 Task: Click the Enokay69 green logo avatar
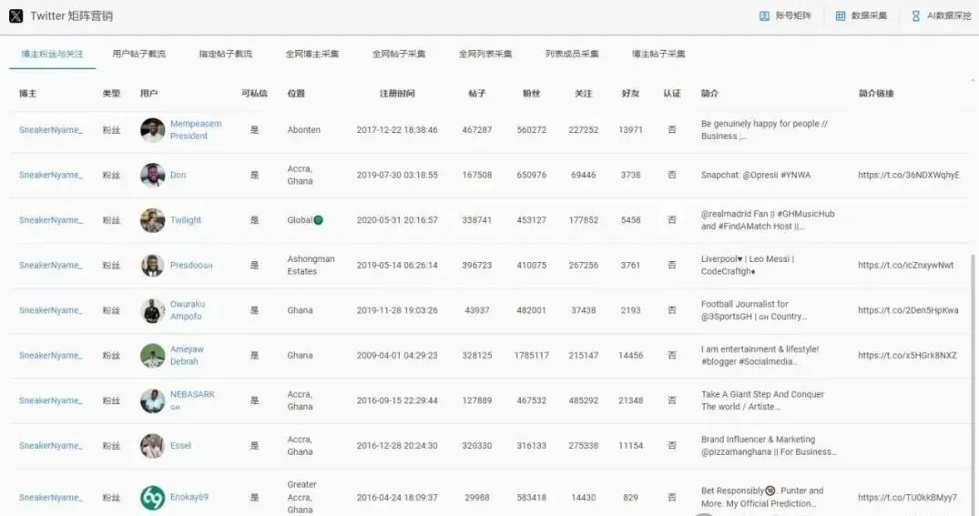pos(152,497)
